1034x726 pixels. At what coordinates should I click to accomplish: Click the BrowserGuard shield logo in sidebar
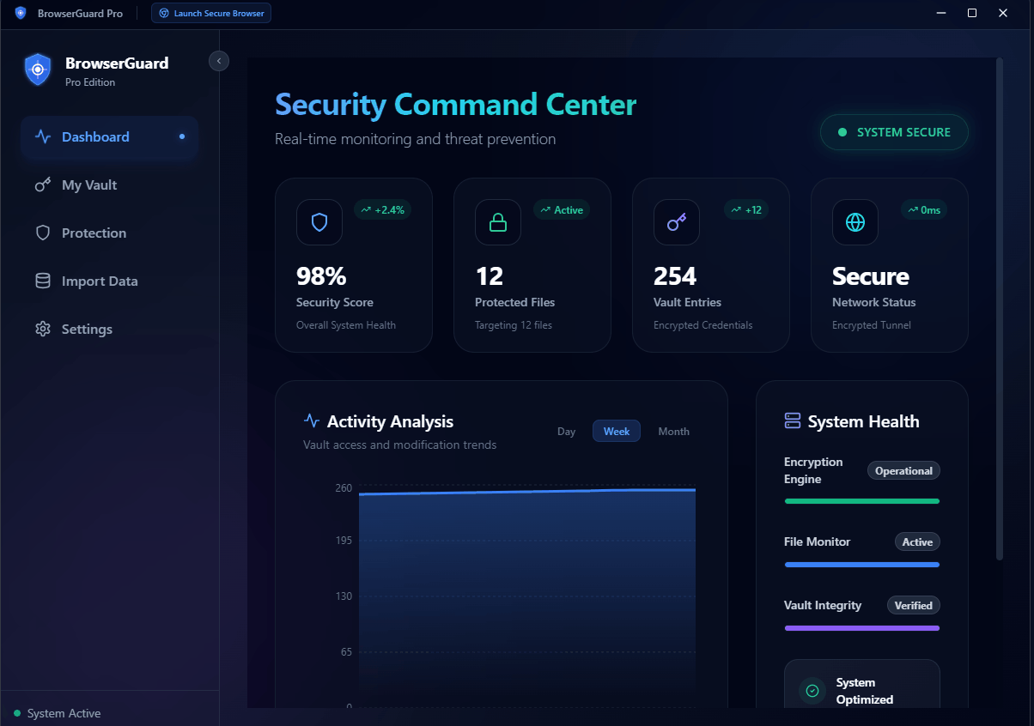pos(38,70)
